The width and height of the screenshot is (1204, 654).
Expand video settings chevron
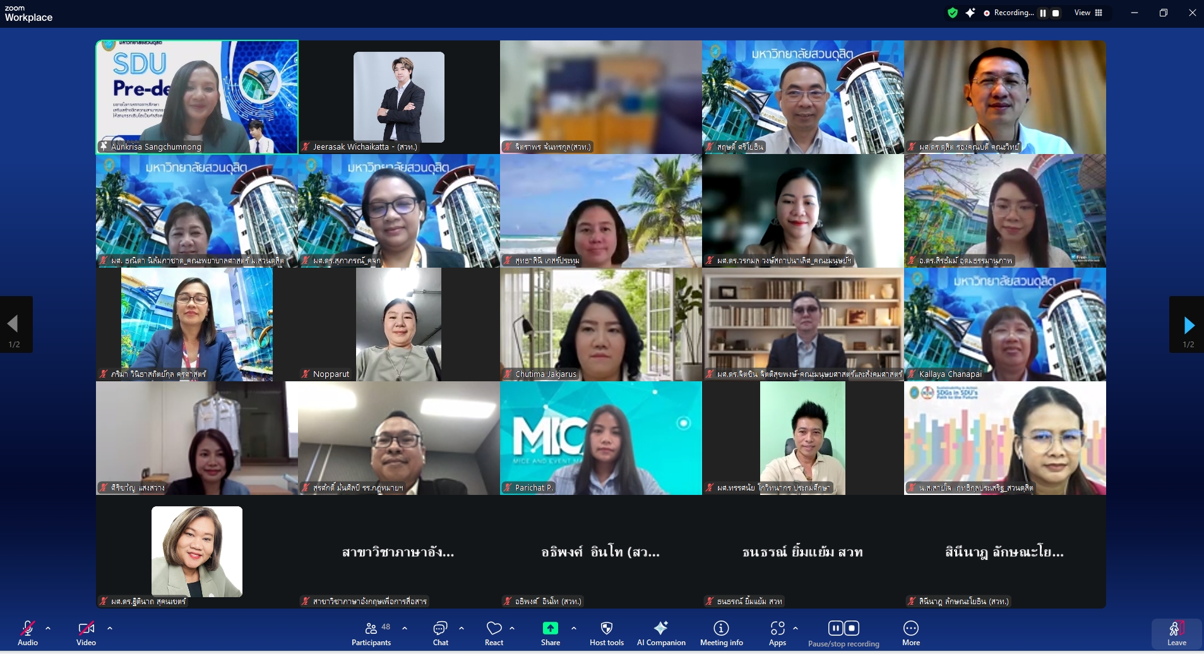tap(110, 628)
